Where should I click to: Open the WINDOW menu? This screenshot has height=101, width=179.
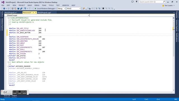point(65,5)
